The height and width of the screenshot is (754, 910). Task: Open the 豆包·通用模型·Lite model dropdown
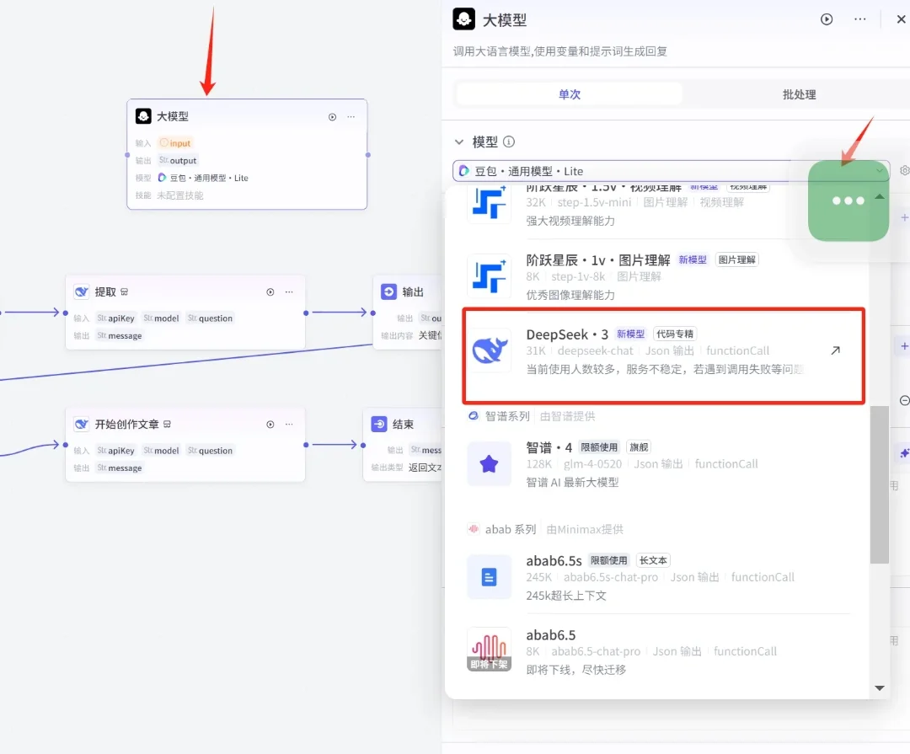point(671,171)
